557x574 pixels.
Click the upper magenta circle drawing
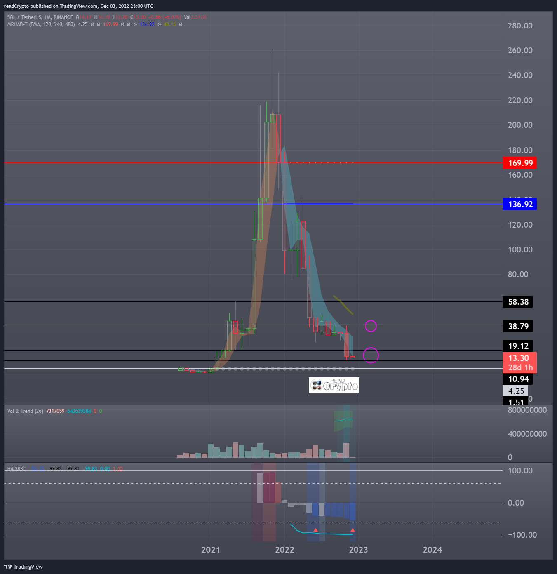tap(371, 326)
